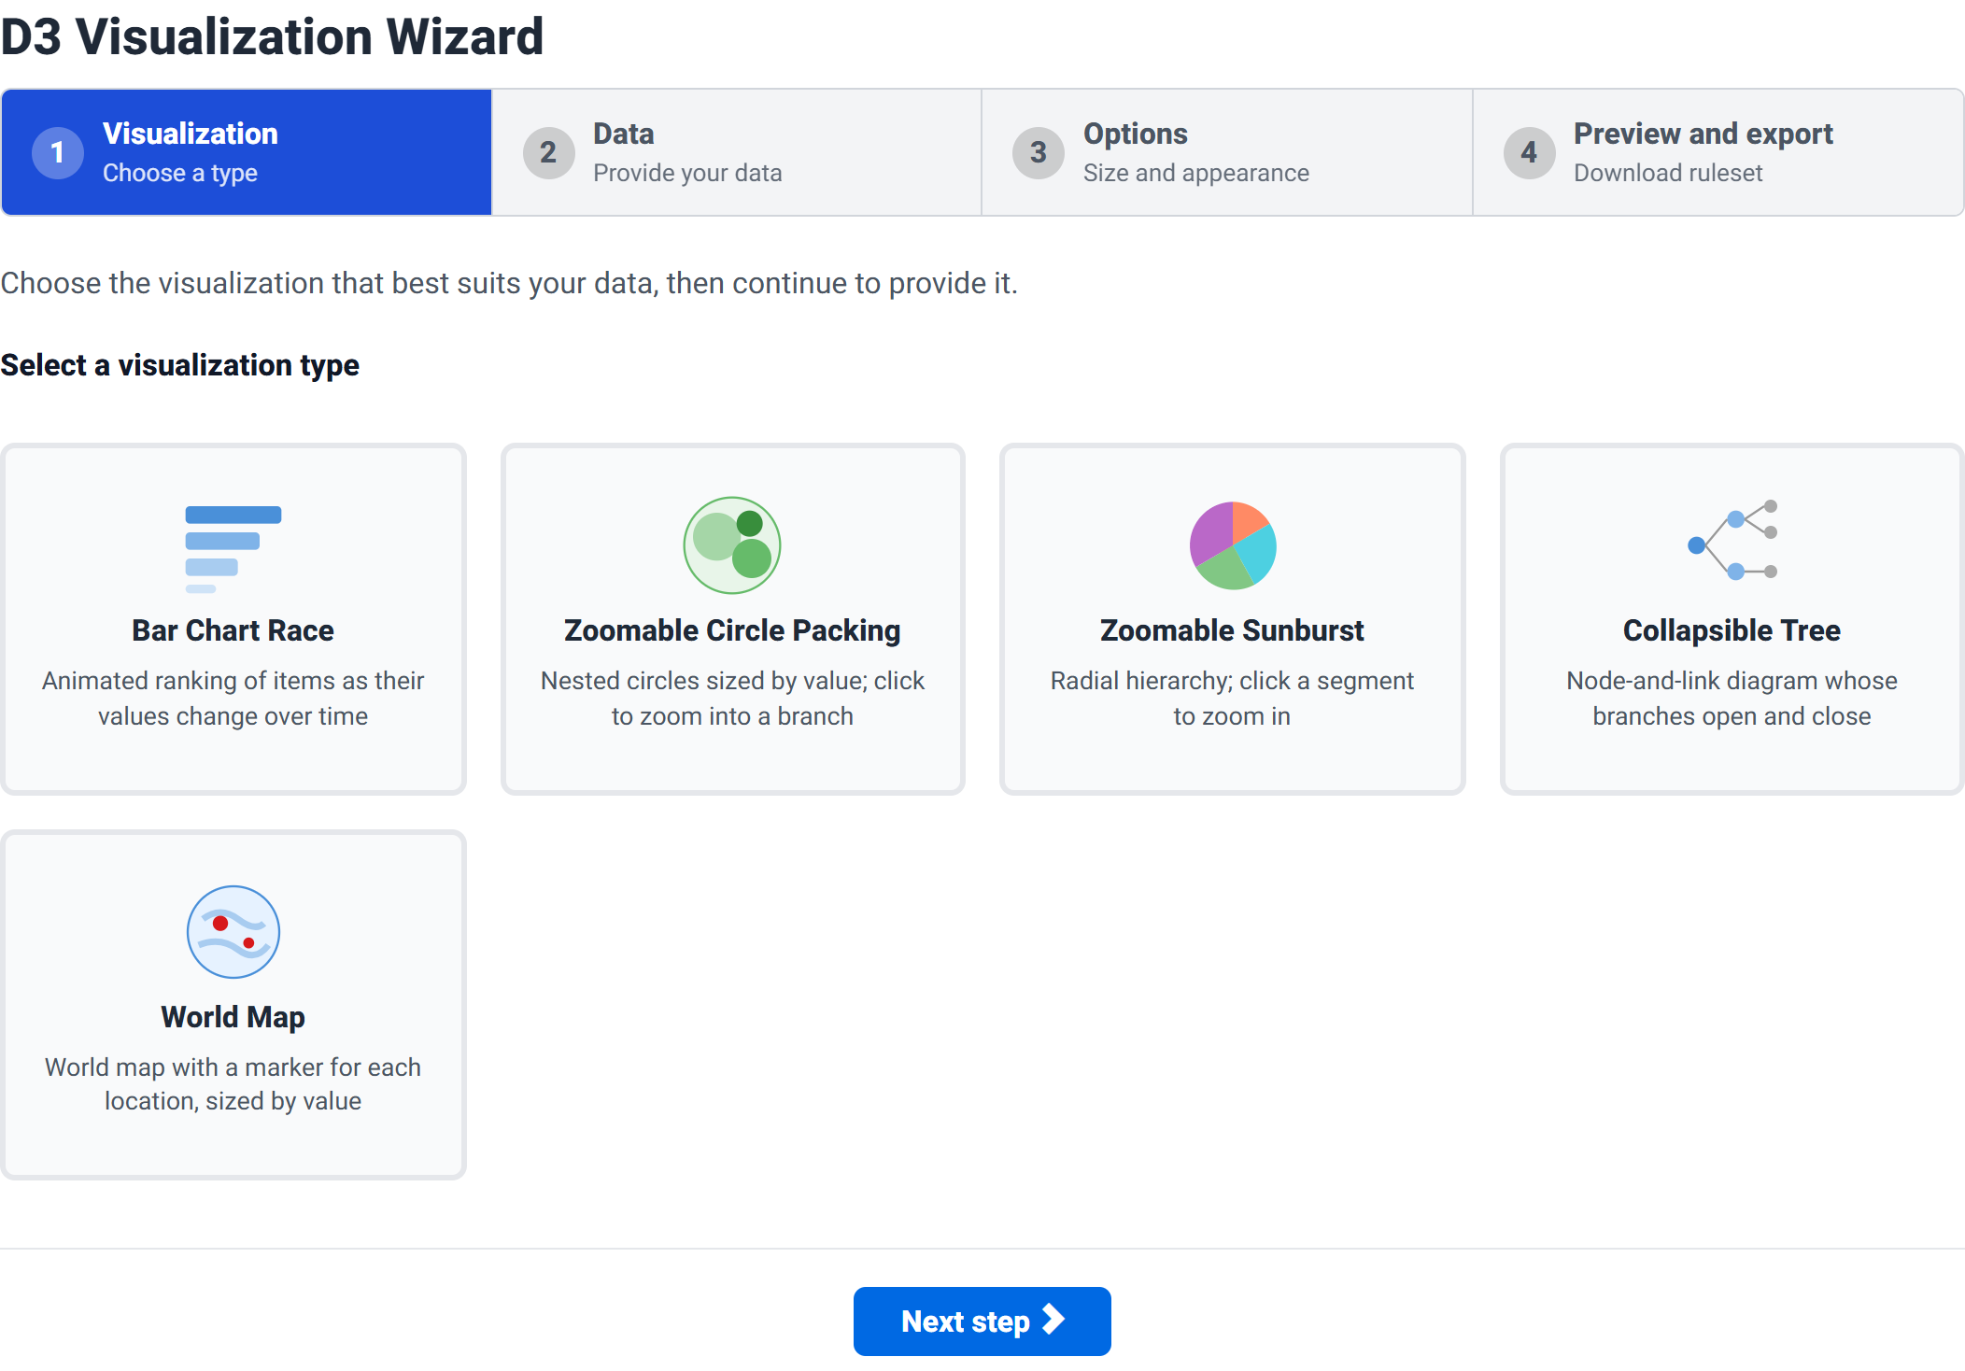Click 'Radial hierarchy; click a segment' description
This screenshot has height=1371, width=1965.
pos(1233,698)
